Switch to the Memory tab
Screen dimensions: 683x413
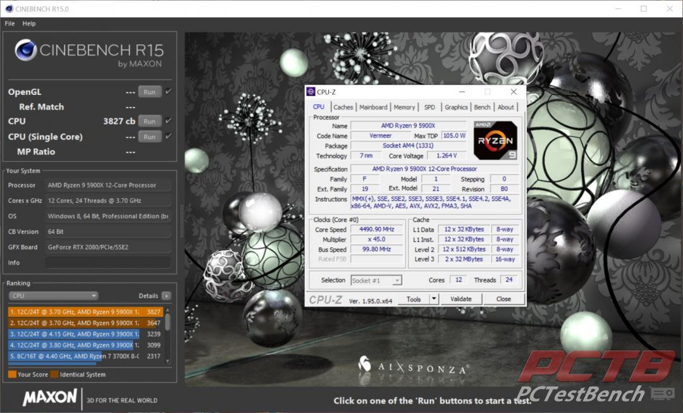(404, 107)
